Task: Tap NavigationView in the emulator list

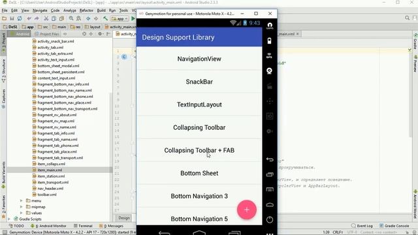Action: point(199,59)
